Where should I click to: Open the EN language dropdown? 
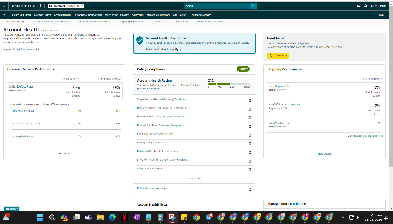point(374,6)
